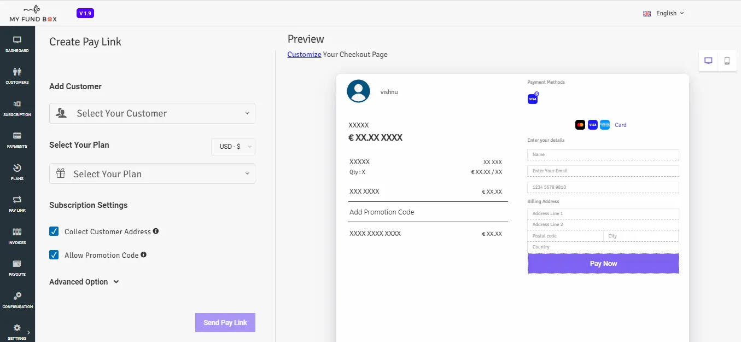Click the Name input field
The width and height of the screenshot is (741, 342).
(603, 155)
